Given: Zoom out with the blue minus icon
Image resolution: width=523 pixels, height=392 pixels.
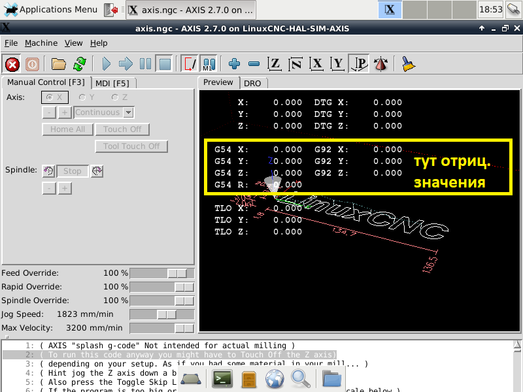Looking at the screenshot, I should coord(254,63).
